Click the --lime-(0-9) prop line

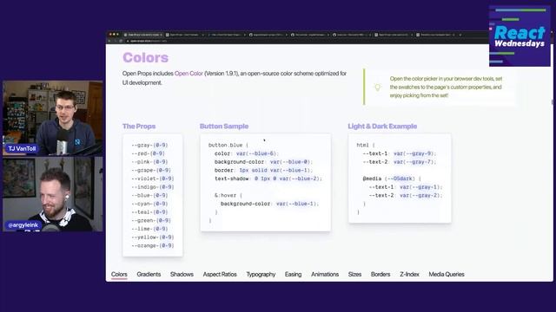pyautogui.click(x=149, y=229)
